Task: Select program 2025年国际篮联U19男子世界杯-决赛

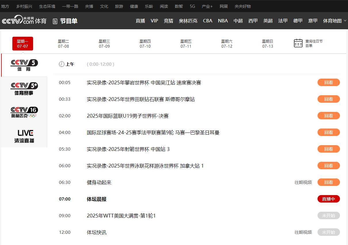Action: [x=128, y=116]
